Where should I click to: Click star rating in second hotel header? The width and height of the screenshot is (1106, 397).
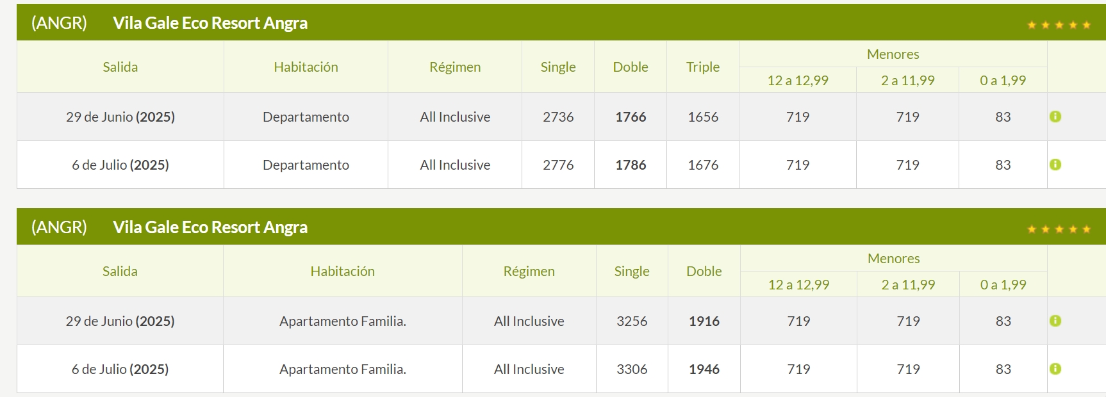click(x=1059, y=229)
